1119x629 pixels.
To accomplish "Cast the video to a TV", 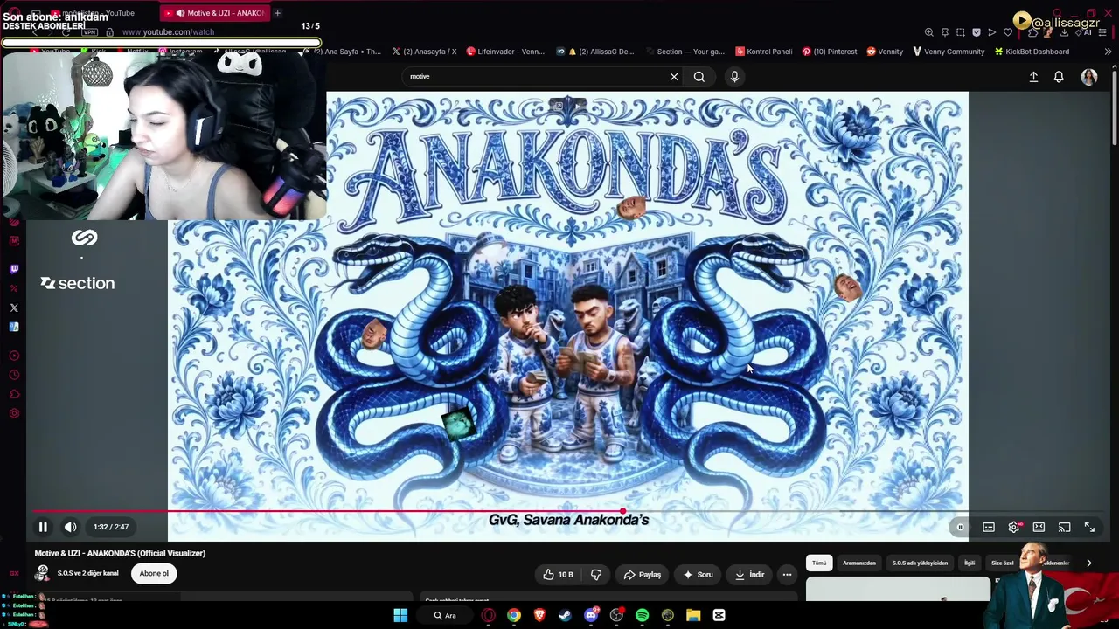I will coord(1064,527).
